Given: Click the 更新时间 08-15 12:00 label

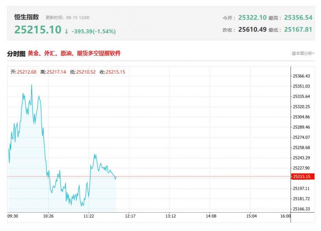Looking at the screenshot, I should [x=67, y=18].
